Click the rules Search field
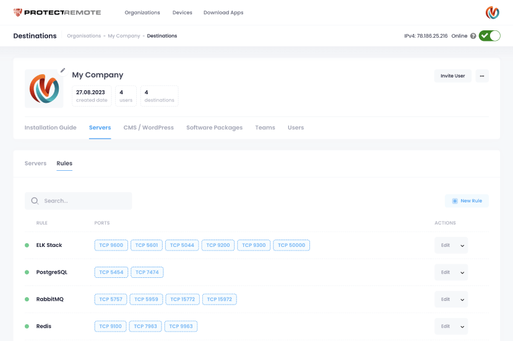Screen dimensions: 513x341 click(78, 201)
